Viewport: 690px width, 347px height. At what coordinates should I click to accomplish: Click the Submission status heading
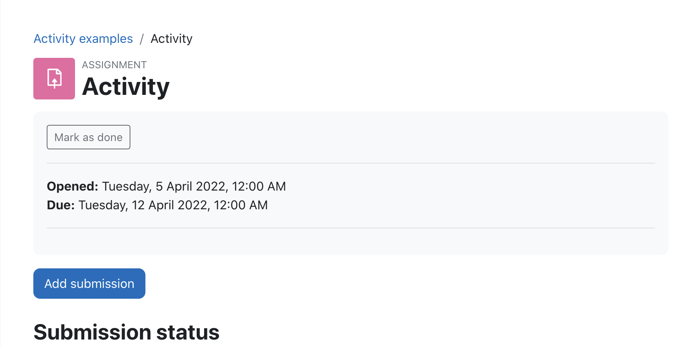(126, 332)
